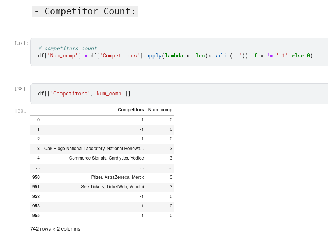Viewport: 328px width, 234px height.
Task: Click the ellipsis row index in the dataframe
Action: (38, 168)
